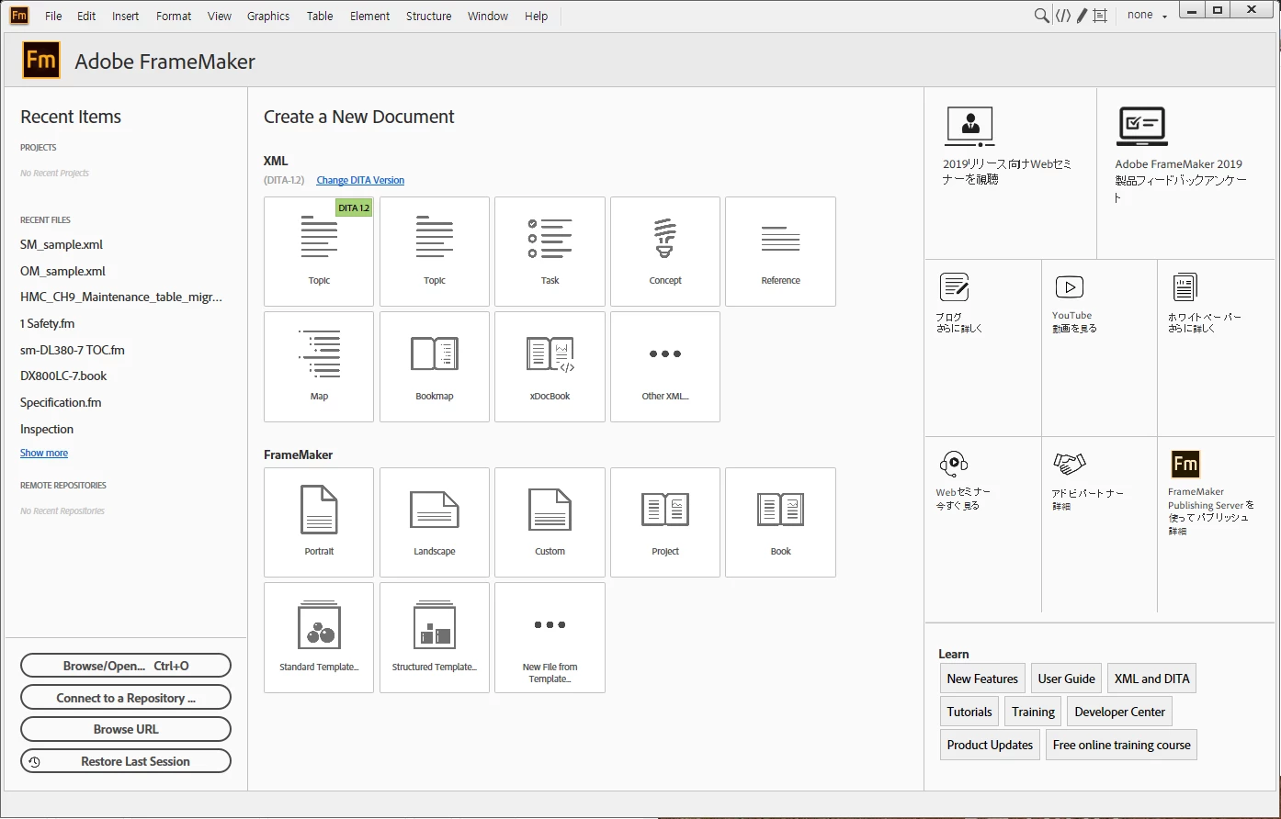Screen dimensions: 1281x819
Task: Open Standard Templates tile
Action: (319, 637)
